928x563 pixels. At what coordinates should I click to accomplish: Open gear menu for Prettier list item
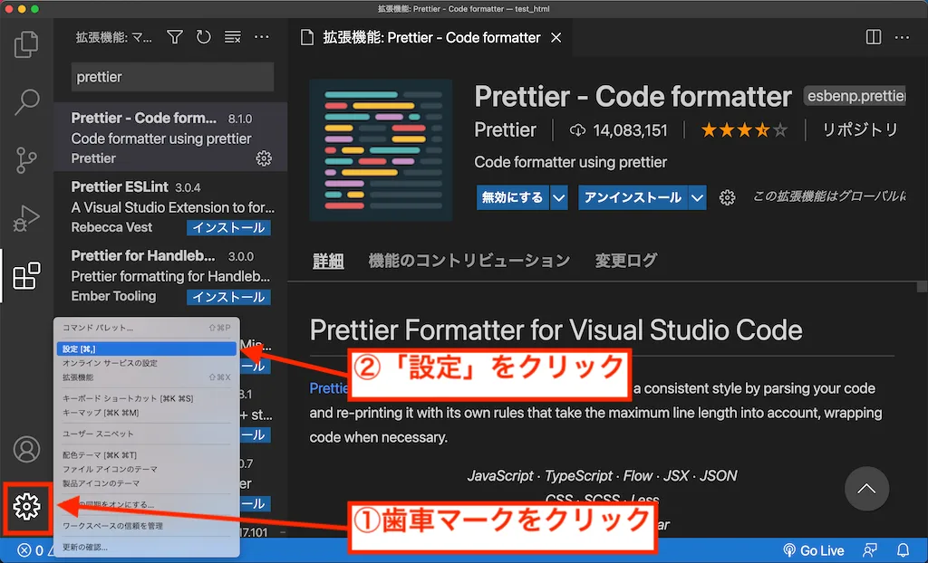point(264,158)
